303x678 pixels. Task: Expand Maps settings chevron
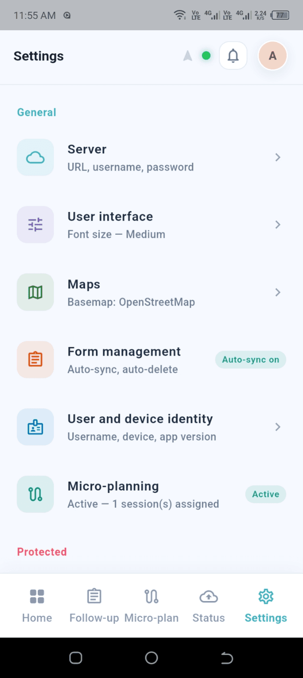click(278, 292)
